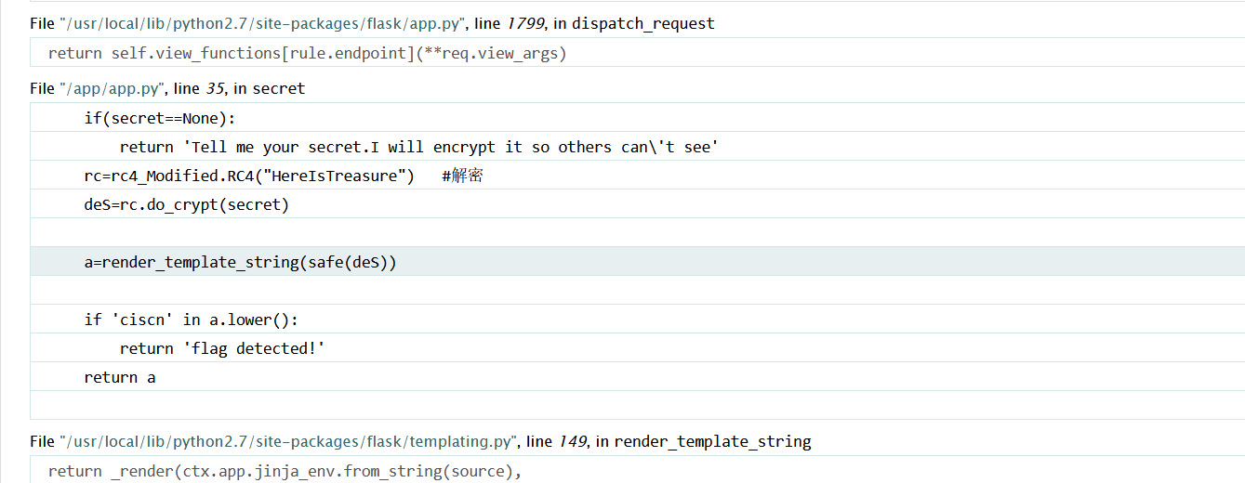
Task: Click the return self.view_functions[rule.endpoint] code line
Action: coord(637,53)
